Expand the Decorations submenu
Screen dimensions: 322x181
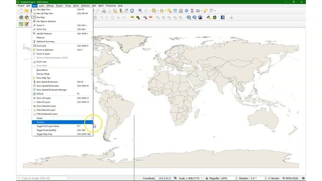62,70
